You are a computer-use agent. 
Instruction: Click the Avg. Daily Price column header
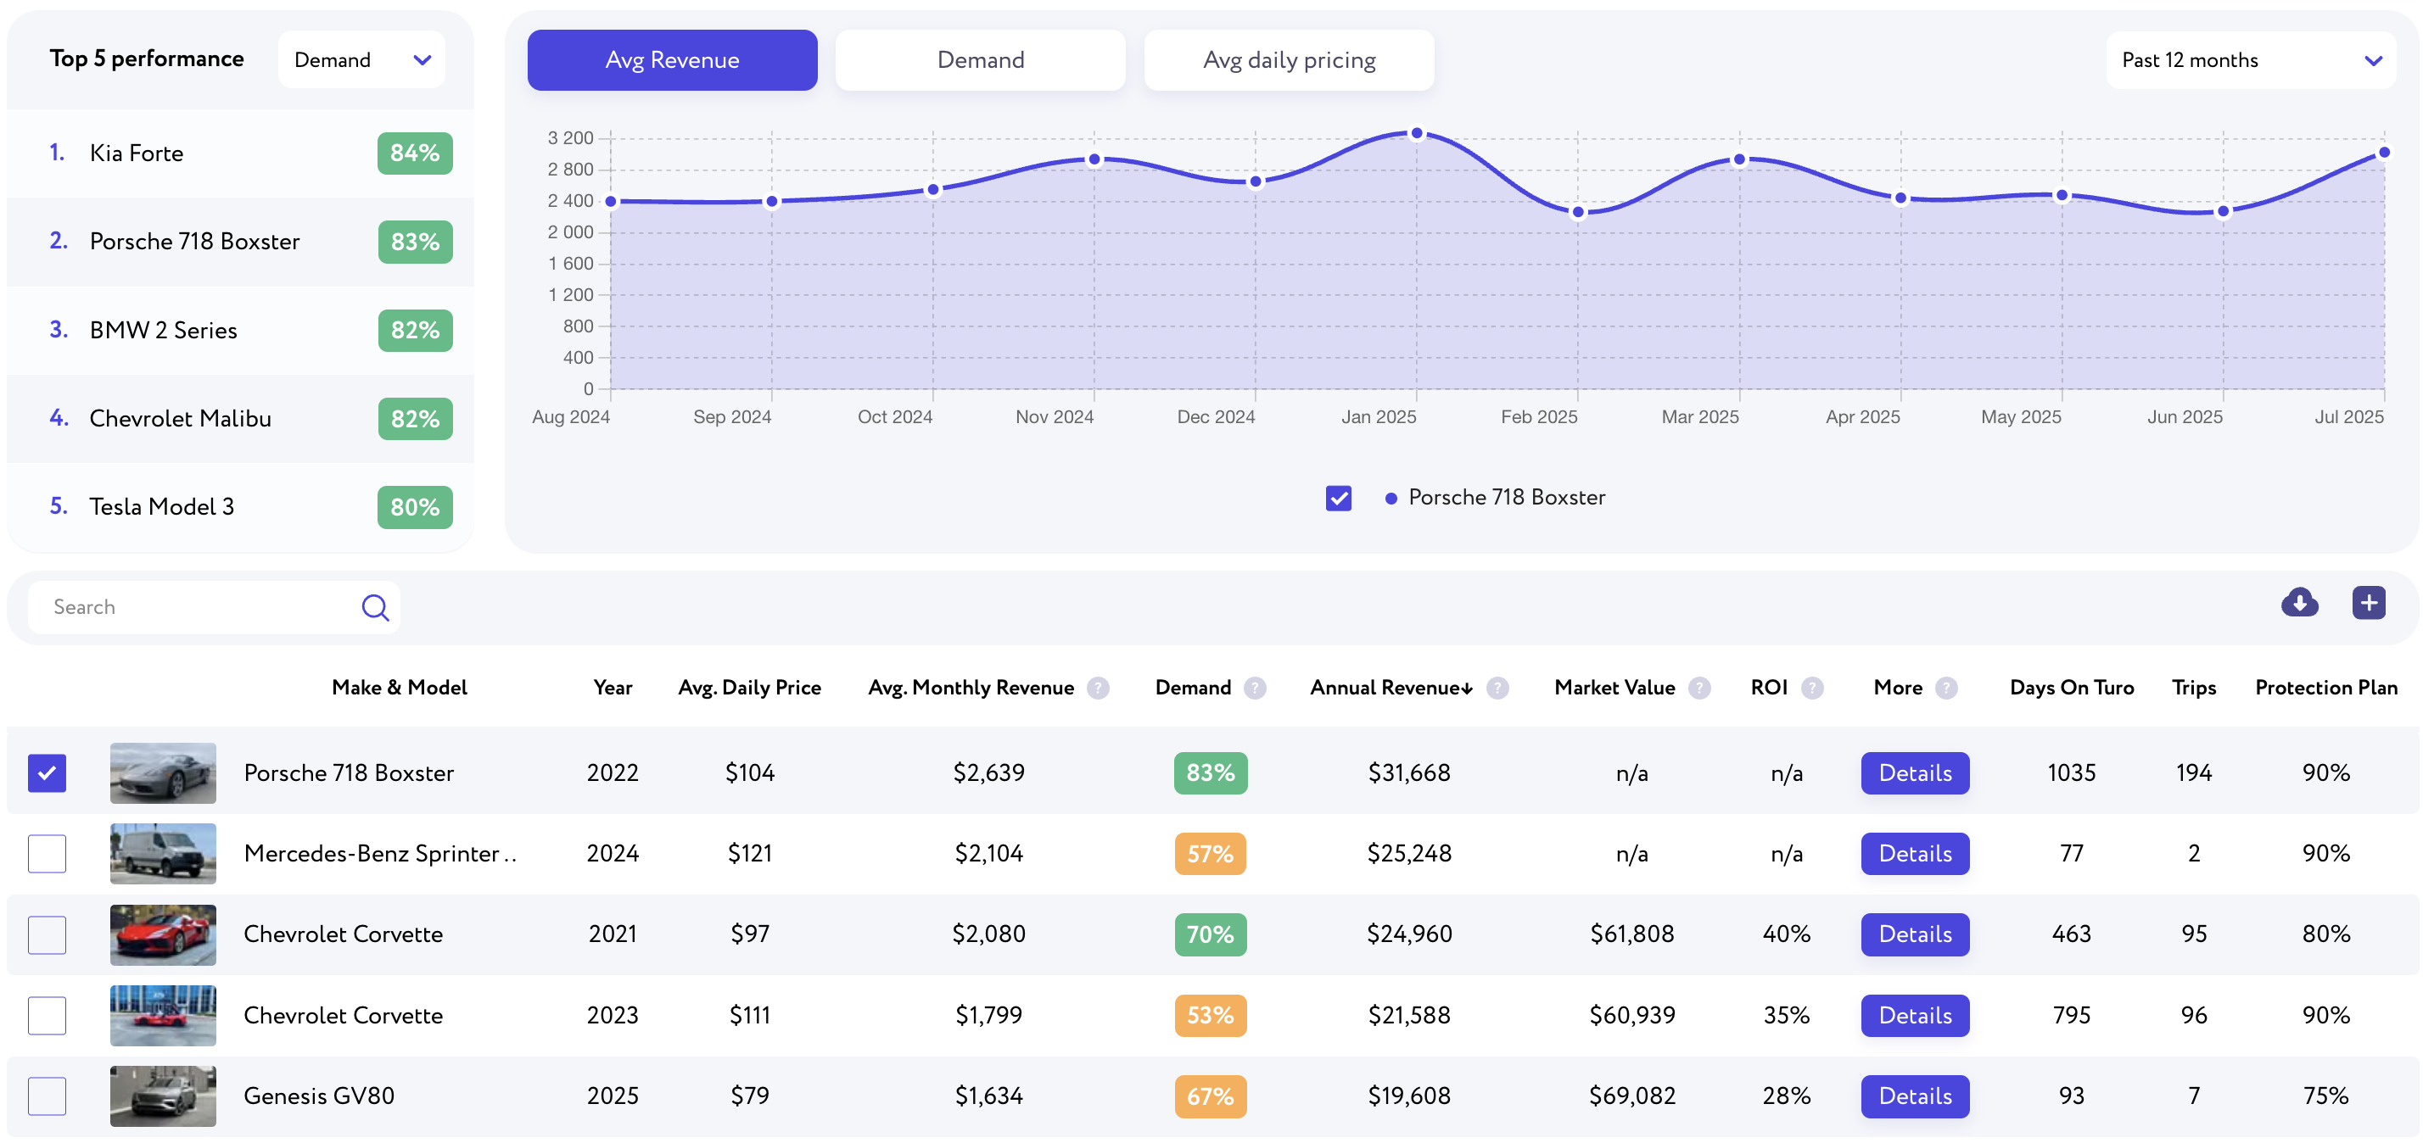click(750, 688)
